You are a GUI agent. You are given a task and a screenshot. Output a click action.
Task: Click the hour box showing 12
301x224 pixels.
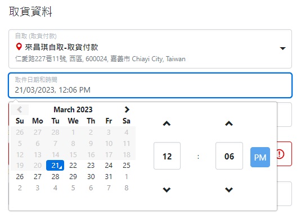coord(167,156)
